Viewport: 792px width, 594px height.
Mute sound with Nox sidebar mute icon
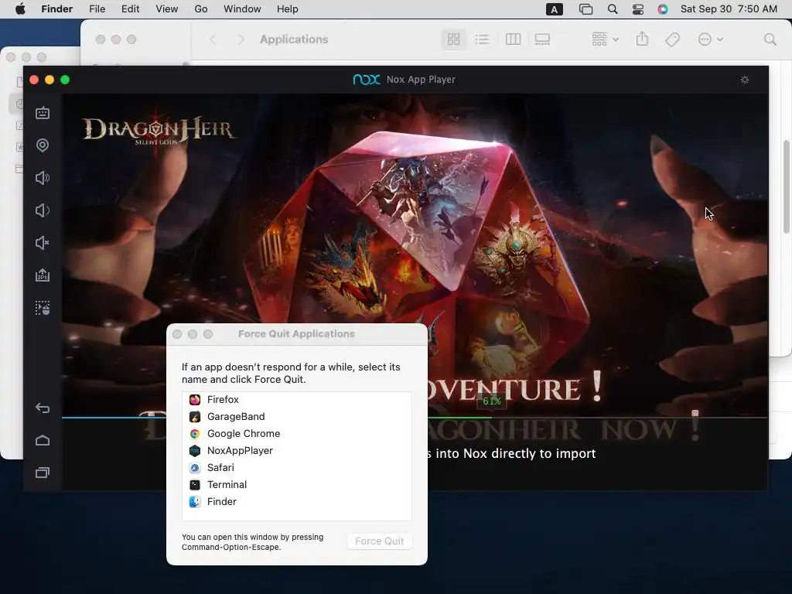[43, 243]
